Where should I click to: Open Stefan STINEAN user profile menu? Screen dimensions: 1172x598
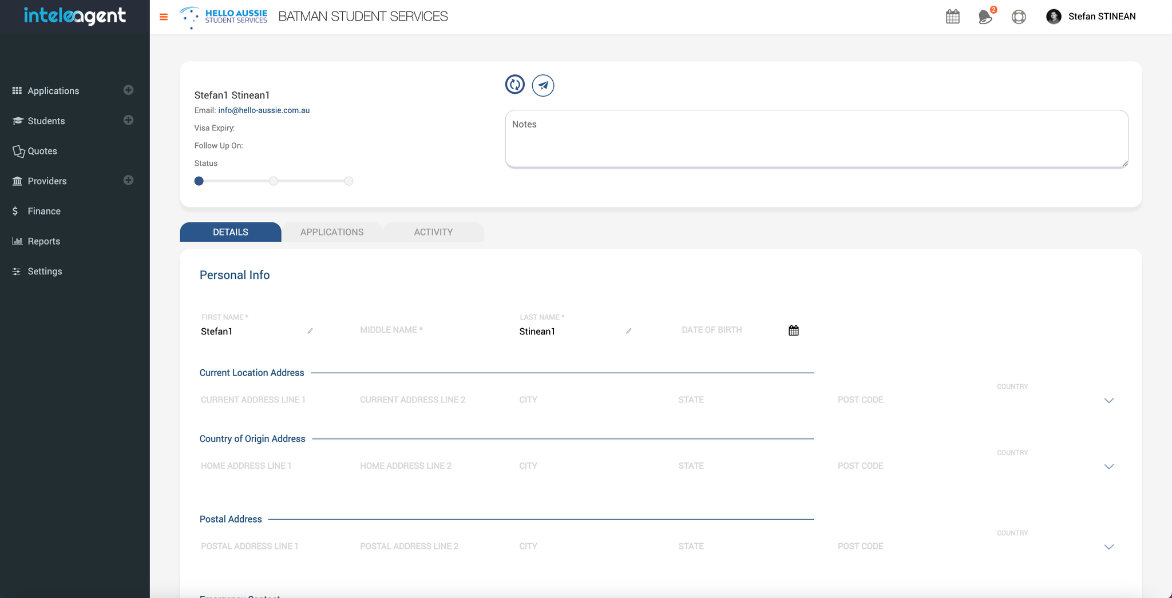click(x=1091, y=17)
